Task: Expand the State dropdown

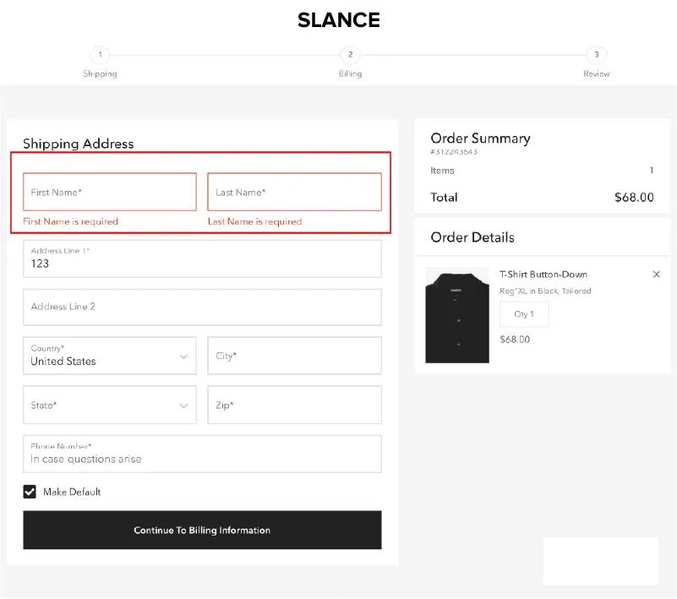Action: coord(109,406)
